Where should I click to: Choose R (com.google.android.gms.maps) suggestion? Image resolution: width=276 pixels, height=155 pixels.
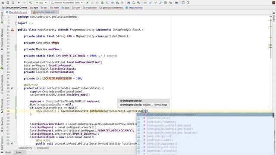[x=205, y=125]
